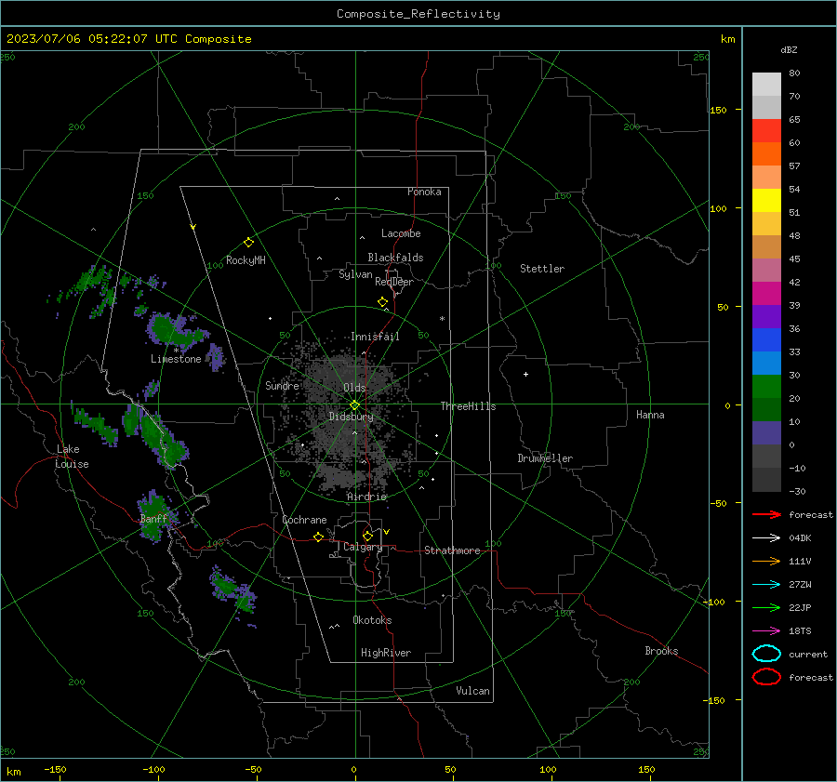Click the Blackfalds town label

click(x=395, y=258)
